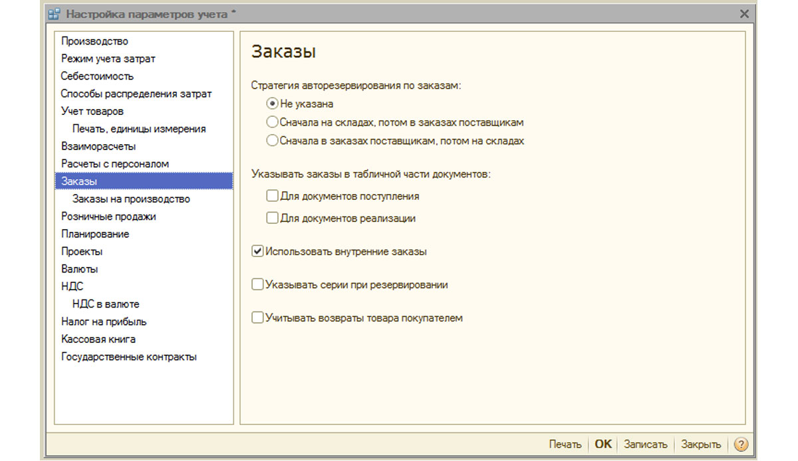Open 'Заказы на производство' section
Image resolution: width=798 pixels, height=461 pixels.
[131, 199]
